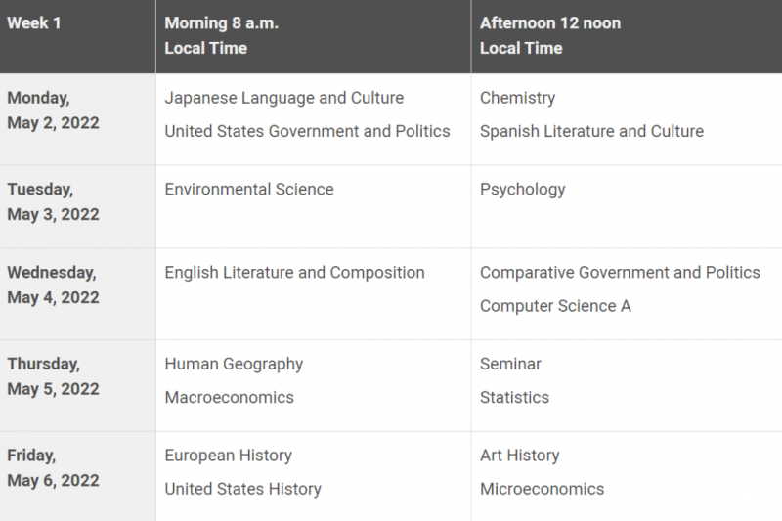Viewport: 782px width, 521px height.
Task: Click the Human Geography entry
Action: pyautogui.click(x=234, y=364)
